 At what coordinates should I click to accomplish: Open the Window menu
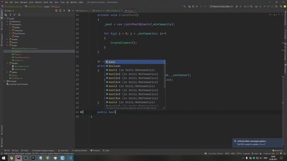(x=74, y=2)
